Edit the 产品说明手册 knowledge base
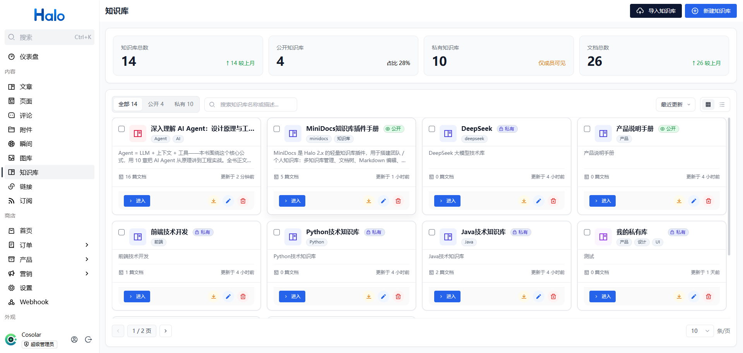Viewport: 743px width, 353px height. coord(694,201)
